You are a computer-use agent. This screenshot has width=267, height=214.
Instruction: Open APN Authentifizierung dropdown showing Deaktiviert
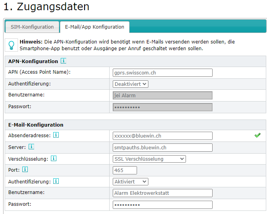coord(130,84)
